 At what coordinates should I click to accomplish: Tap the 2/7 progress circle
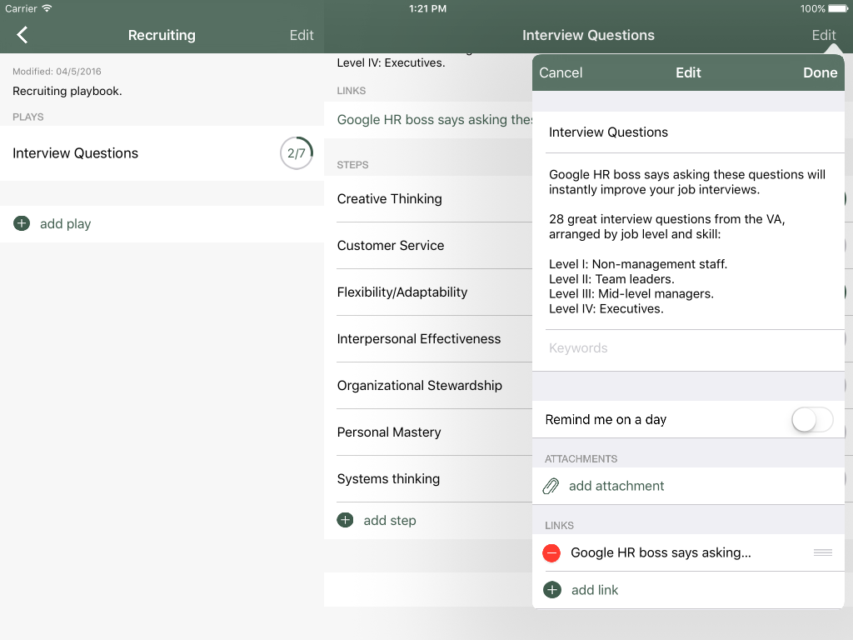coord(297,153)
